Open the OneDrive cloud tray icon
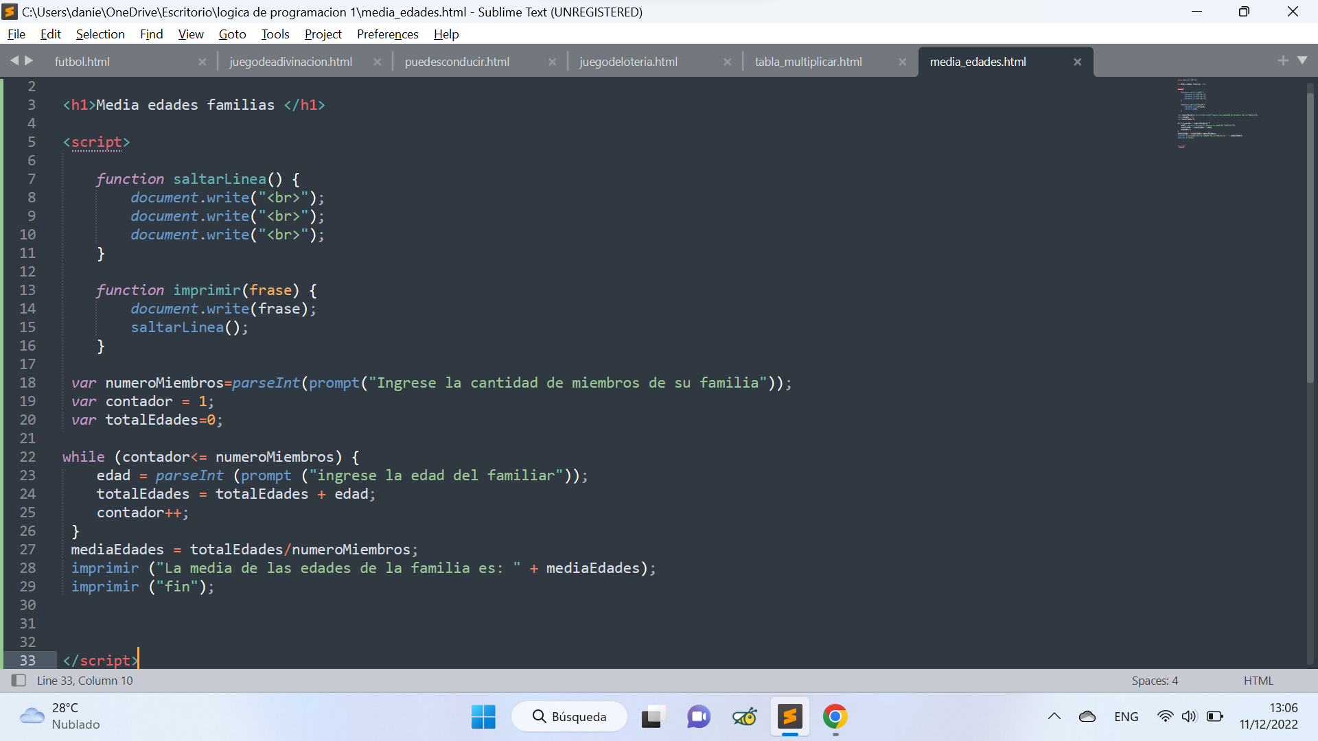The height and width of the screenshot is (741, 1318). coord(1087,717)
